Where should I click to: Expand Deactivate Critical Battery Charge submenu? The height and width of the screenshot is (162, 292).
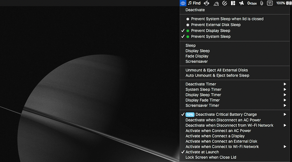pyautogui.click(x=234, y=114)
